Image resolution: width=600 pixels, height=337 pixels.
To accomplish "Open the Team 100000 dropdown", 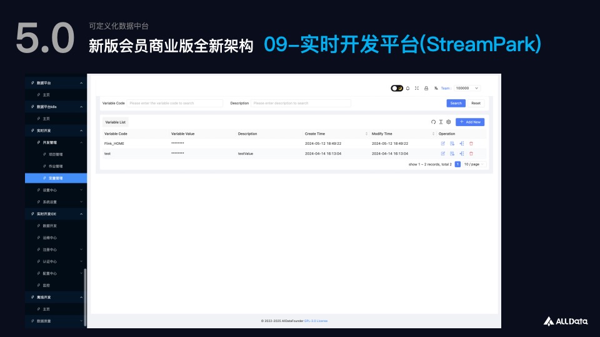I will click(467, 88).
